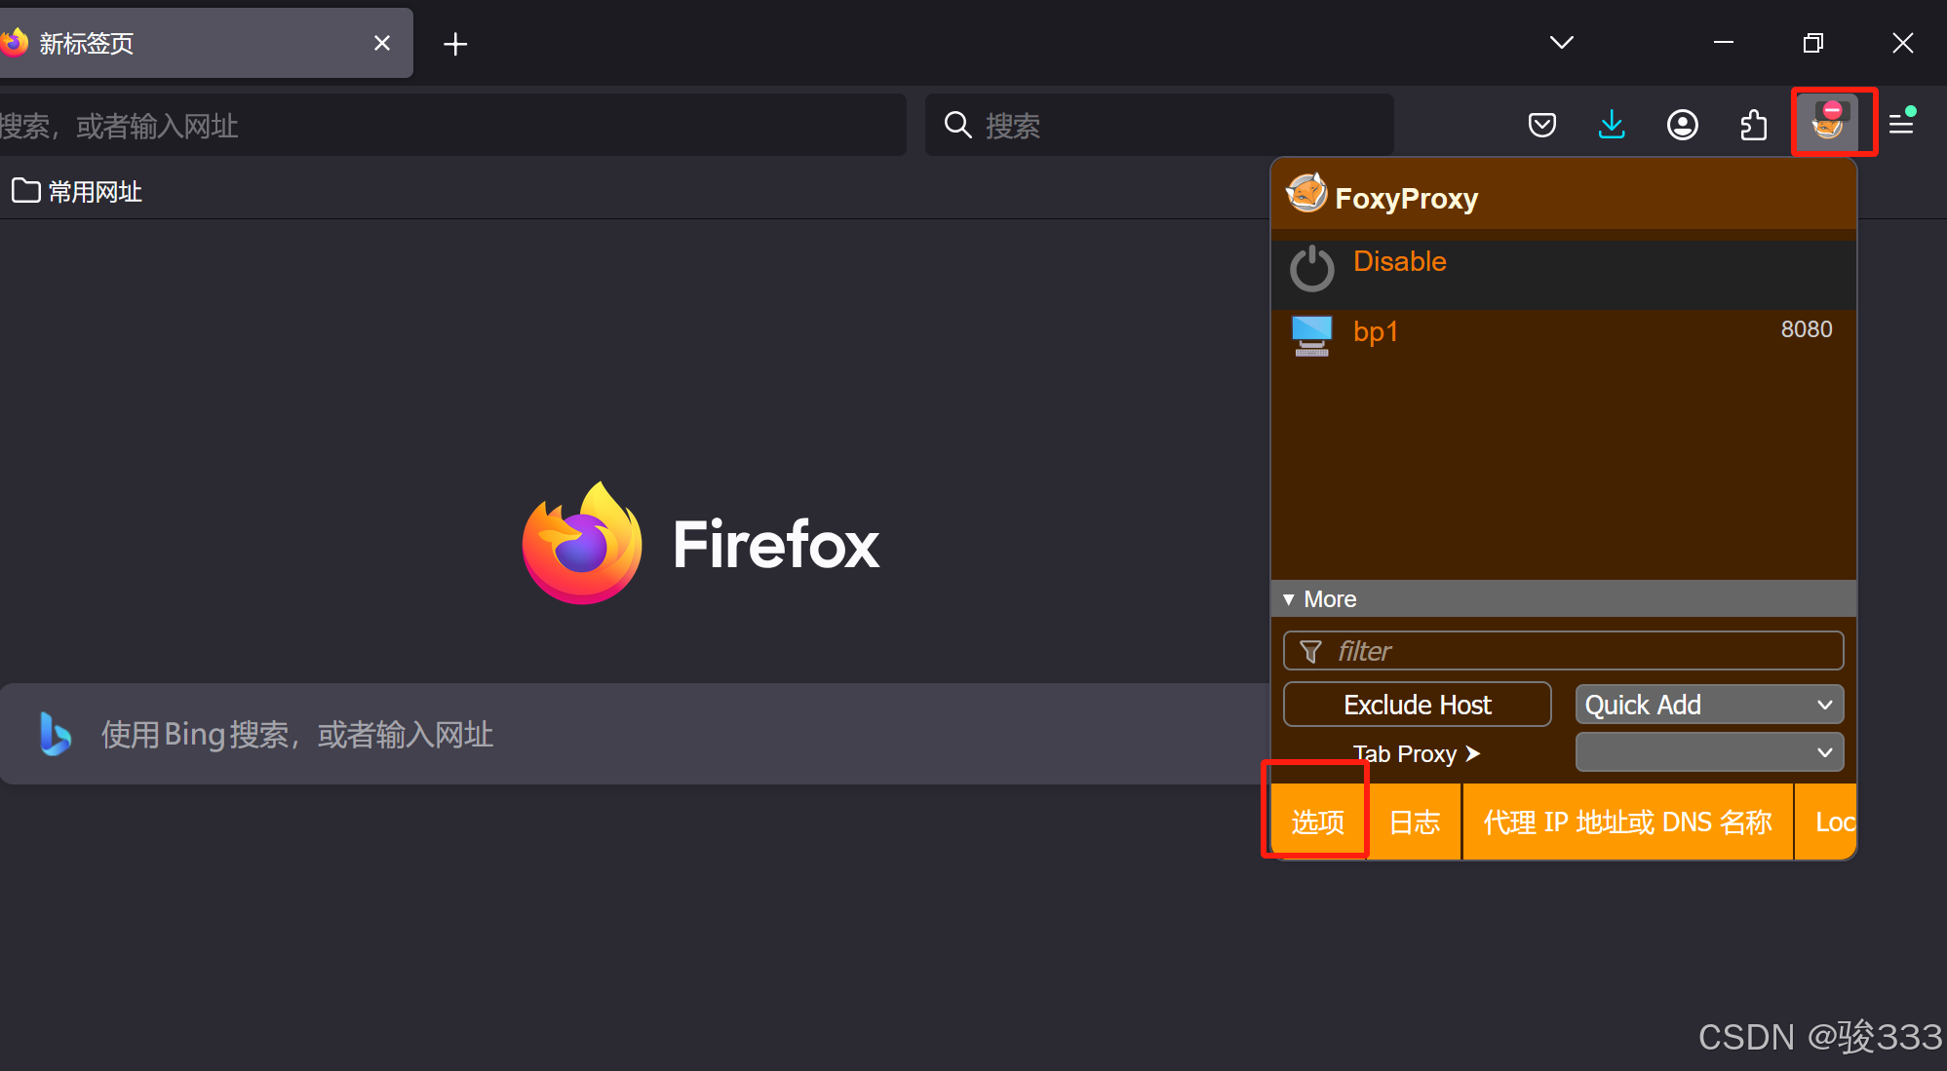Toggle the Disable power button in FoxyProxy
The image size is (1947, 1071).
pos(1311,268)
